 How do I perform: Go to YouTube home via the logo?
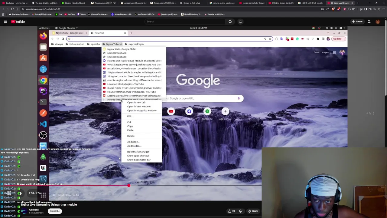[x=18, y=21]
